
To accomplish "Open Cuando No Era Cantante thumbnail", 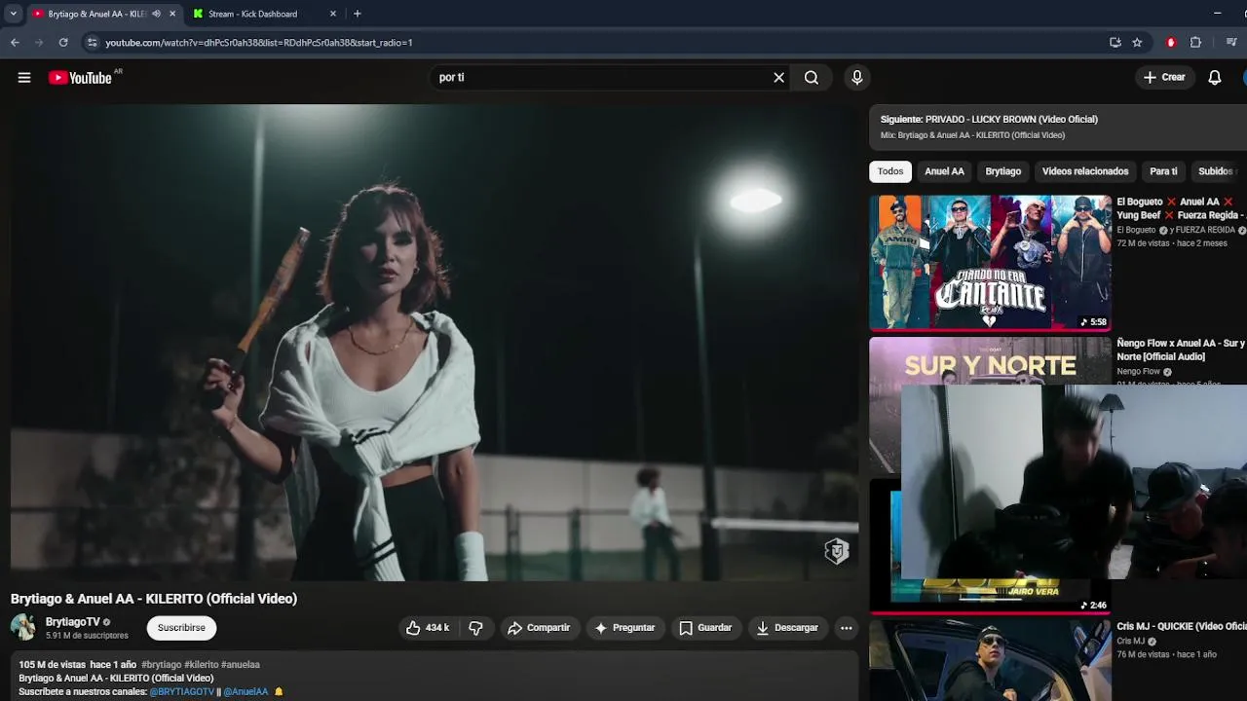I will click(x=990, y=263).
